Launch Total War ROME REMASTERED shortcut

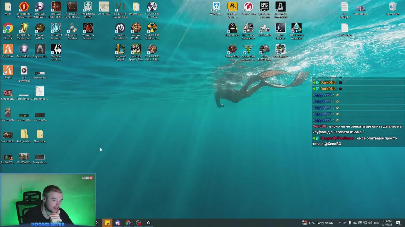pos(56,10)
